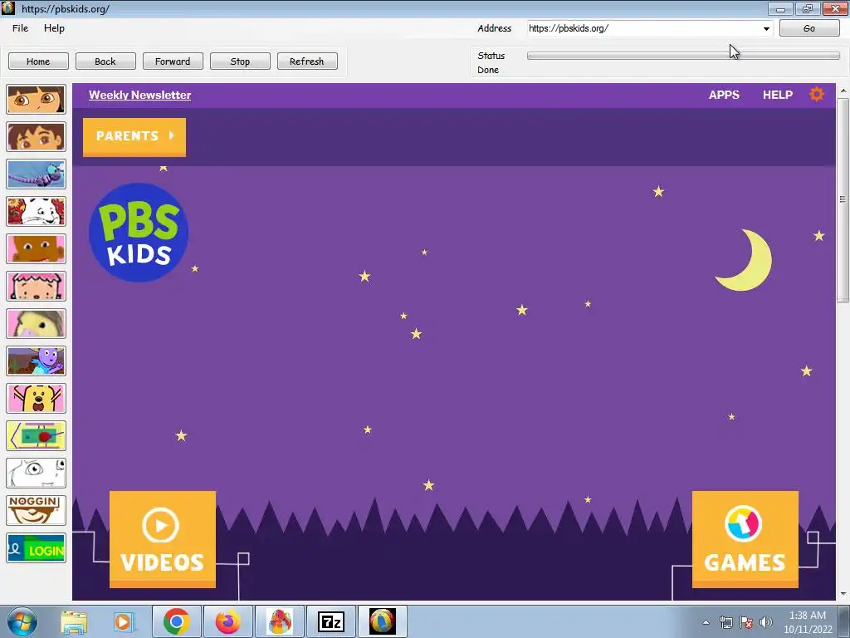
Task: Open the brown-faced character icon on the pink background
Action: (36, 249)
